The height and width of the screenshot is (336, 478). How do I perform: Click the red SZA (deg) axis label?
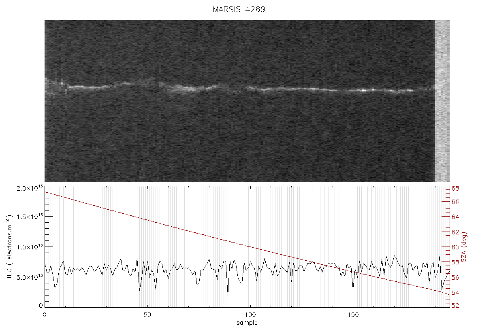(x=464, y=247)
